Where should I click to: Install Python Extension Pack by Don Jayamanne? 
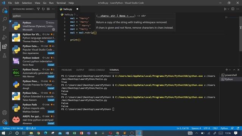(51, 53)
